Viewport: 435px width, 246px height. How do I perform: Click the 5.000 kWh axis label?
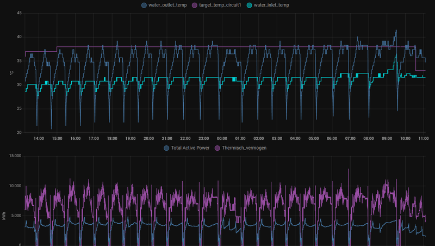coord(16,216)
